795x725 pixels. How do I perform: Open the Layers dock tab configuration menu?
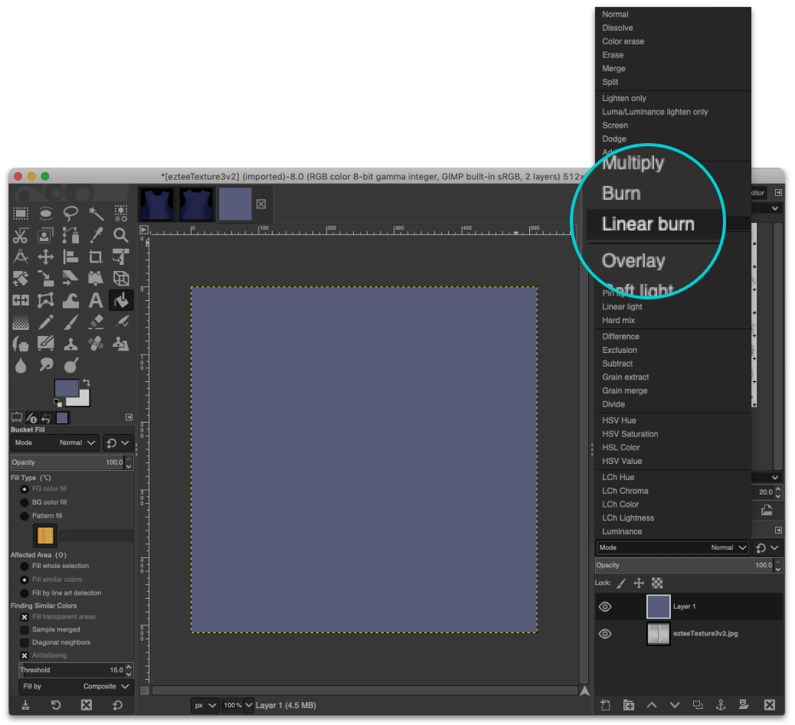778,530
